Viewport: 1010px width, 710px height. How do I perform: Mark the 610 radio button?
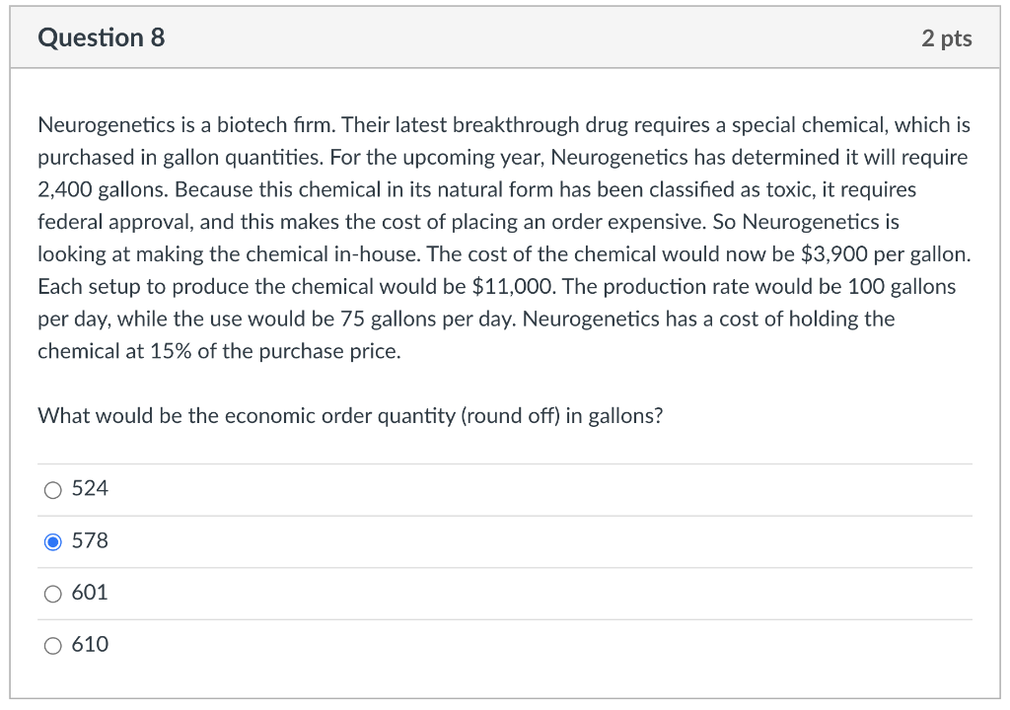(53, 646)
